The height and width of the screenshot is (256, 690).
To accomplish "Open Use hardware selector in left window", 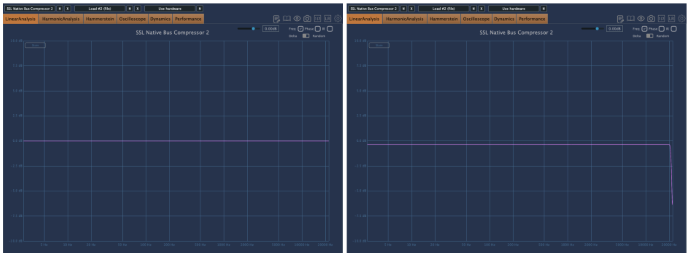I will [x=170, y=8].
